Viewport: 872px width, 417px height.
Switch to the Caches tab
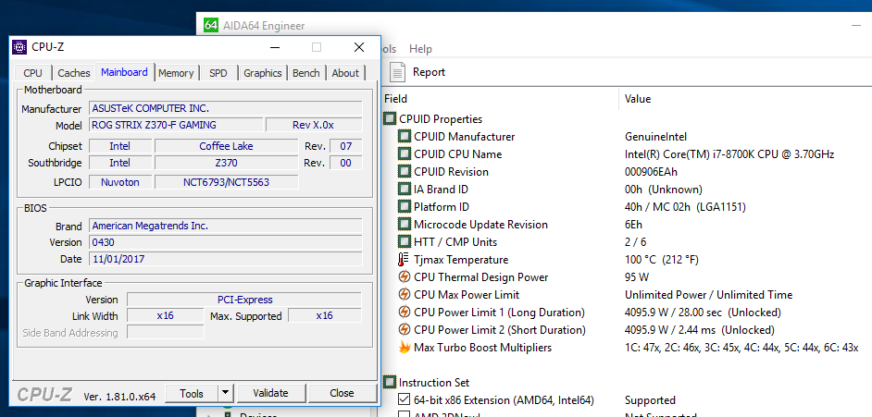point(74,73)
